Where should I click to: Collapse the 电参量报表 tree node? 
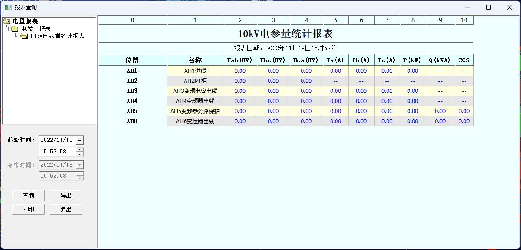7,28
